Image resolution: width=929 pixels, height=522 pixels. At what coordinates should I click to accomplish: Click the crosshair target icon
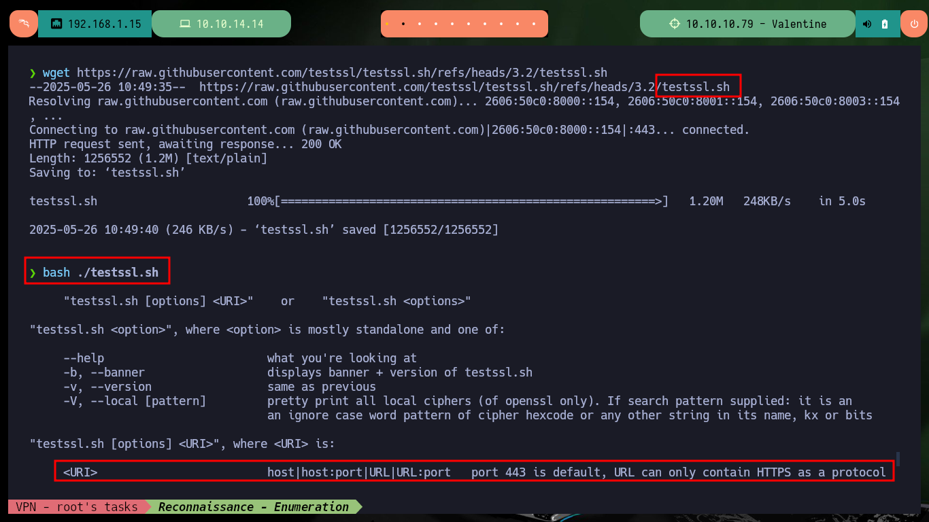click(x=674, y=24)
